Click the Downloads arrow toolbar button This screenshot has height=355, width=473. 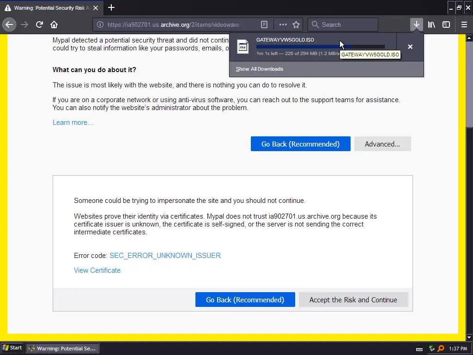click(x=416, y=24)
